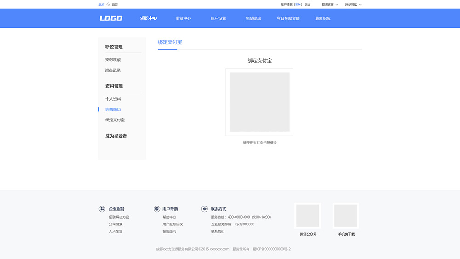Open 用户服务协议 in the footer
460x259 pixels.
point(172,224)
